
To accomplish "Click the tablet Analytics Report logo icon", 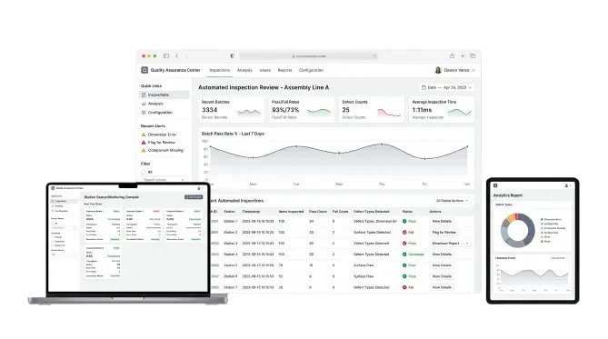I will [495, 185].
